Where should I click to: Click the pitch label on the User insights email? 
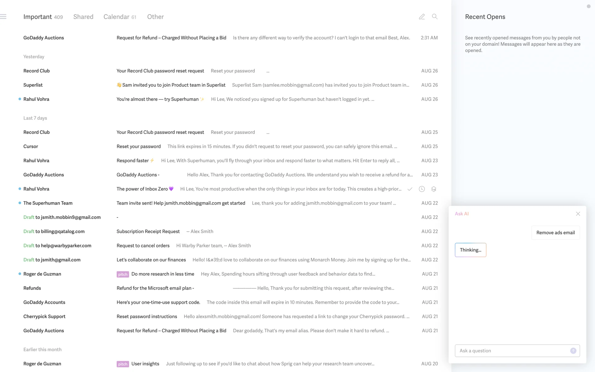[x=123, y=364]
